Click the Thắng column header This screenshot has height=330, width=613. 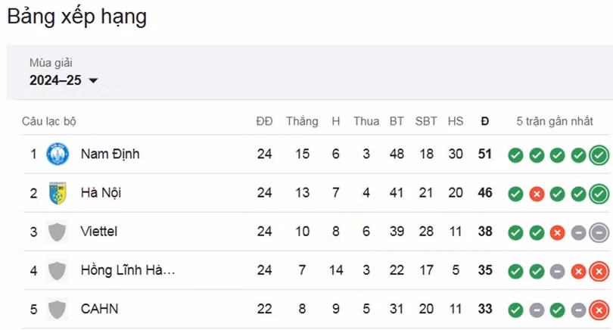pos(302,121)
